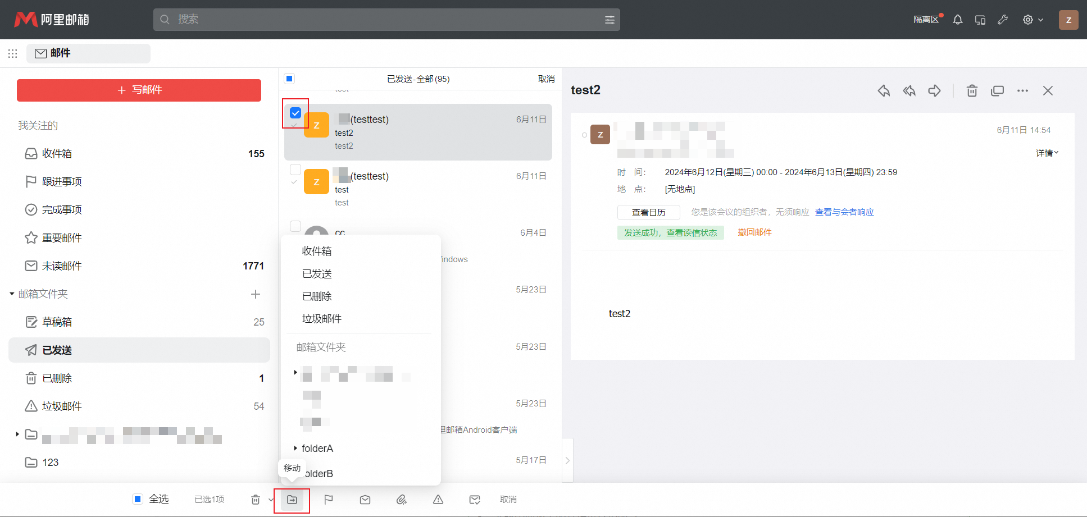Click the attachment paperclip icon in bottom toolbar
Screen dimensions: 1087x517
[401, 499]
